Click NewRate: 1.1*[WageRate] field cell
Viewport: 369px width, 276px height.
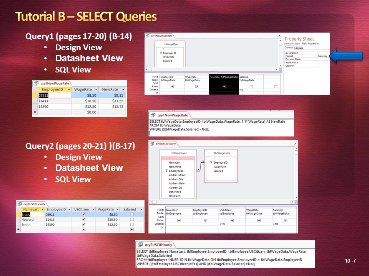click(224, 77)
